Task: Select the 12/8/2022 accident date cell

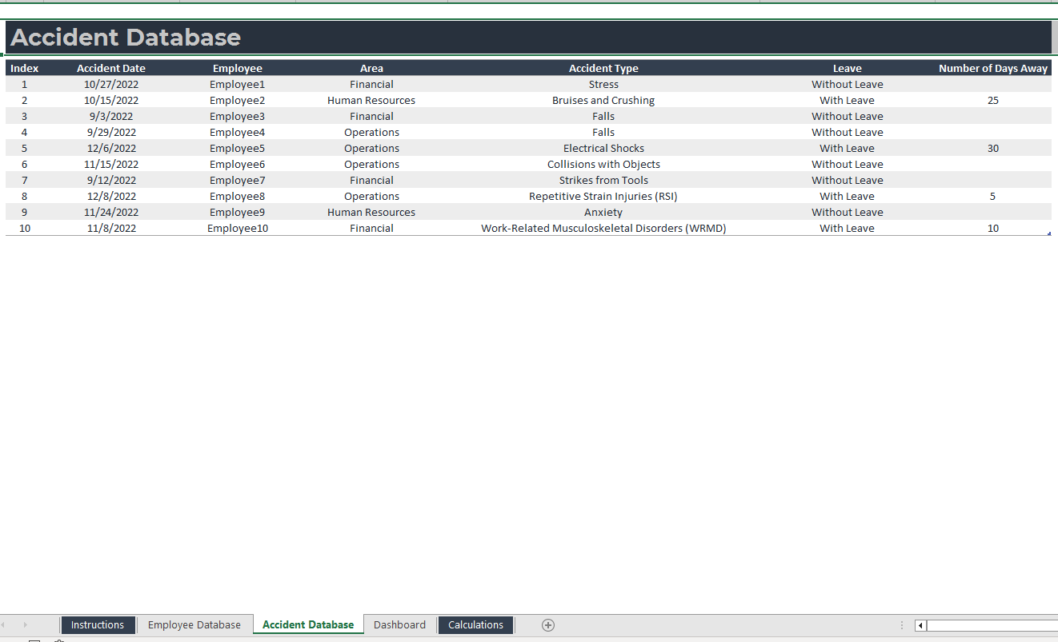Action: 111,197
